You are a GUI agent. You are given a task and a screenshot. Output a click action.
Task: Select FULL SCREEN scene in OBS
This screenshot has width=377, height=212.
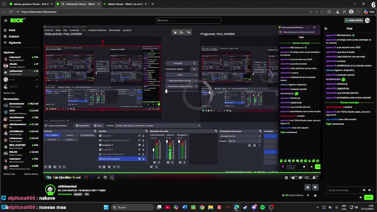click(x=52, y=135)
